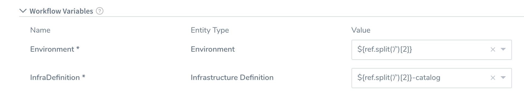The height and width of the screenshot is (105, 524).
Task: Click the Environment value expression text
Action: (385, 49)
